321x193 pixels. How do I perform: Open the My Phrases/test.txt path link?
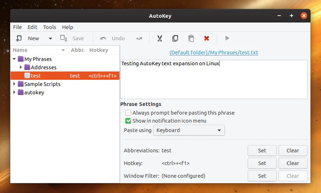pyautogui.click(x=214, y=53)
